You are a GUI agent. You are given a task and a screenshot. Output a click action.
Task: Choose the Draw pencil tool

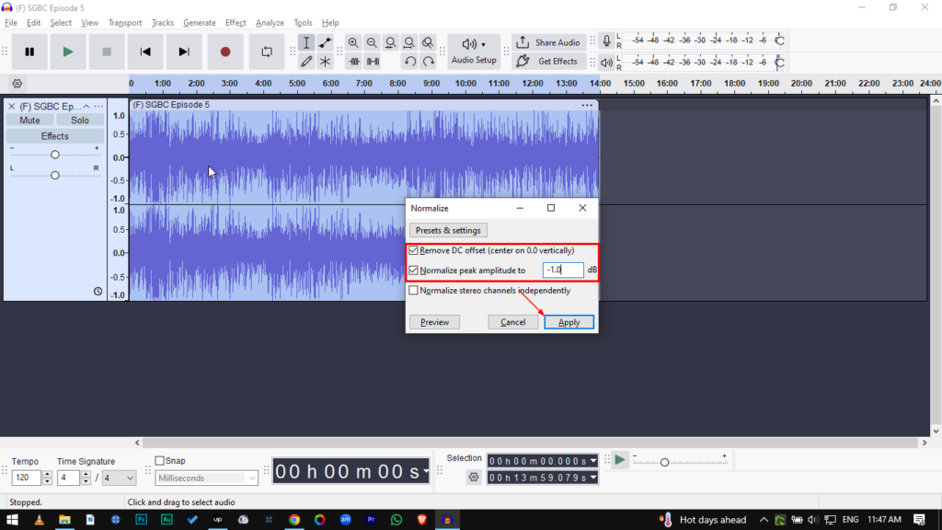(x=306, y=62)
